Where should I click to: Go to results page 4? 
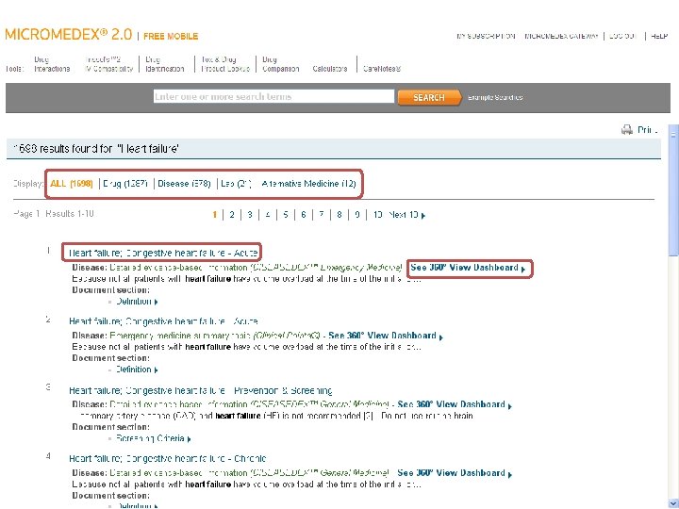point(268,215)
